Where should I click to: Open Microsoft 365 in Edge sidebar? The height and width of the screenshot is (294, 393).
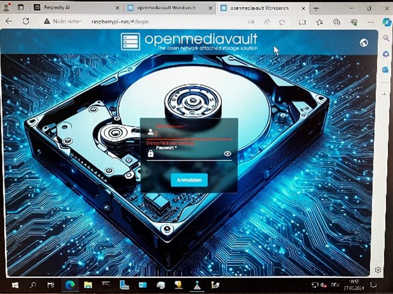[386, 54]
